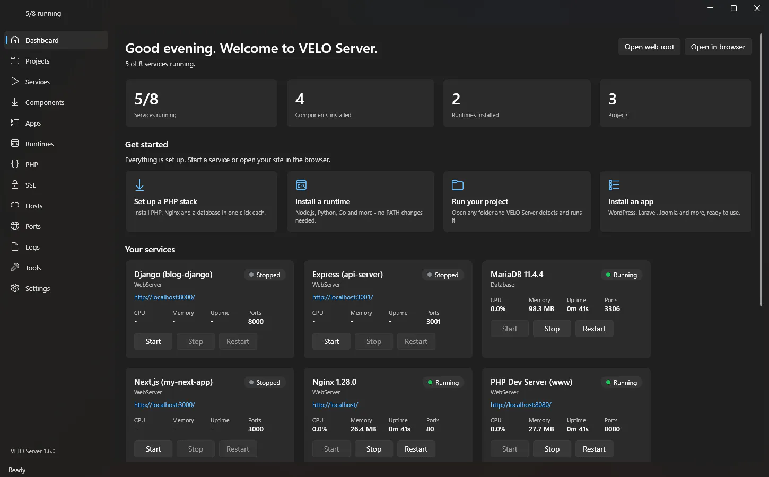Click the Components installed stat card
The height and width of the screenshot is (477, 769).
360,103
